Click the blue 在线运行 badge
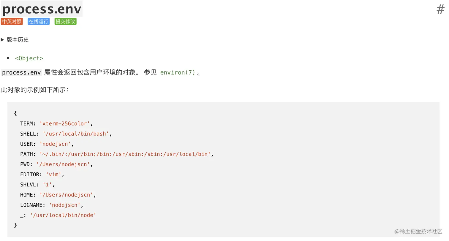 point(39,21)
